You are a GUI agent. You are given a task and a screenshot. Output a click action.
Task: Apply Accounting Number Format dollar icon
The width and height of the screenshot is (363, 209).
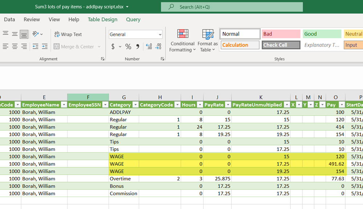pyautogui.click(x=113, y=47)
